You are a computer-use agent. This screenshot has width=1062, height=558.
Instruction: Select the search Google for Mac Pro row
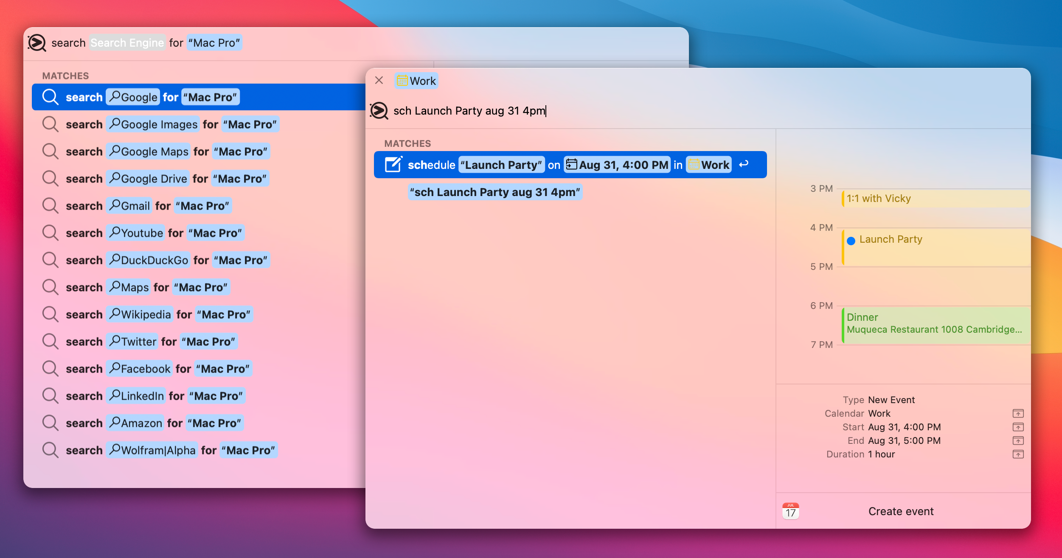point(199,97)
